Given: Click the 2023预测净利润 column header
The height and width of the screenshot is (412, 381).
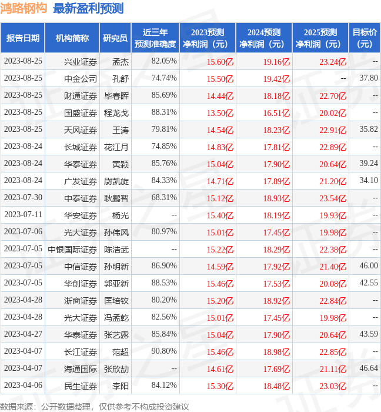Looking at the screenshot, I should tap(208, 38).
